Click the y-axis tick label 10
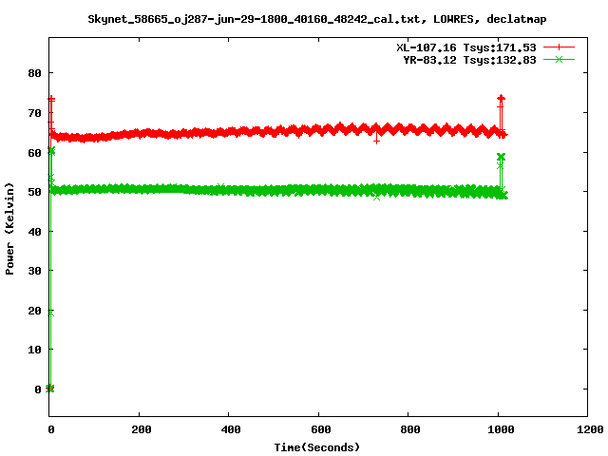The height and width of the screenshot is (456, 608). pyautogui.click(x=34, y=350)
